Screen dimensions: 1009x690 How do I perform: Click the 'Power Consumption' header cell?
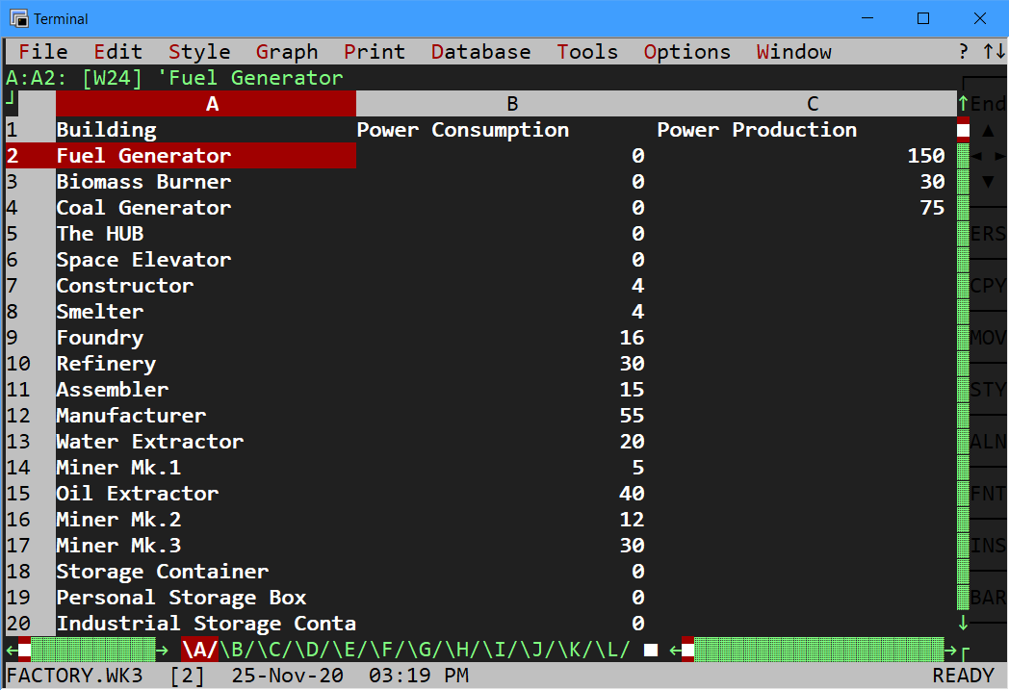[x=505, y=129]
